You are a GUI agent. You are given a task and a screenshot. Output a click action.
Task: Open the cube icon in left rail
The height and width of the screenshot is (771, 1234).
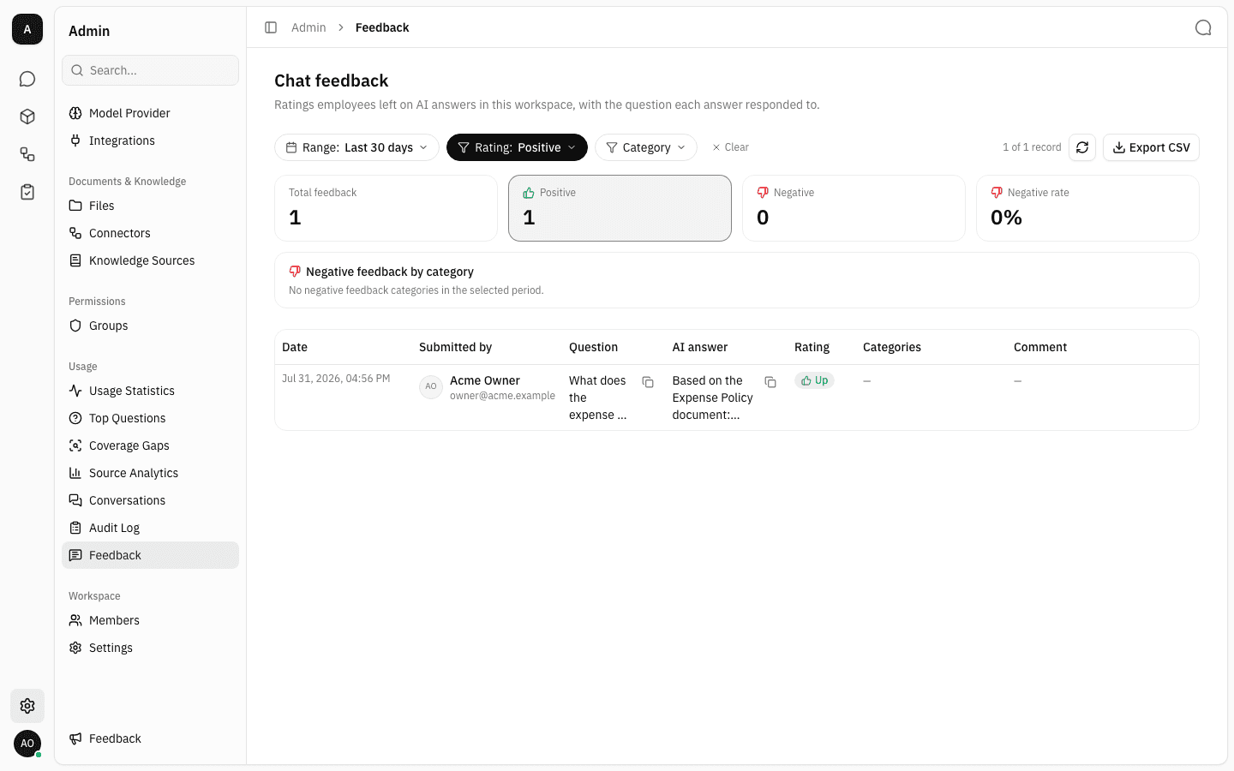[x=27, y=117]
